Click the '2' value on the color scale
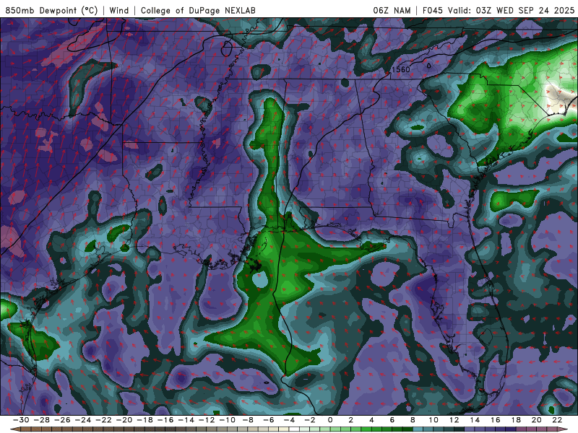 350,420
